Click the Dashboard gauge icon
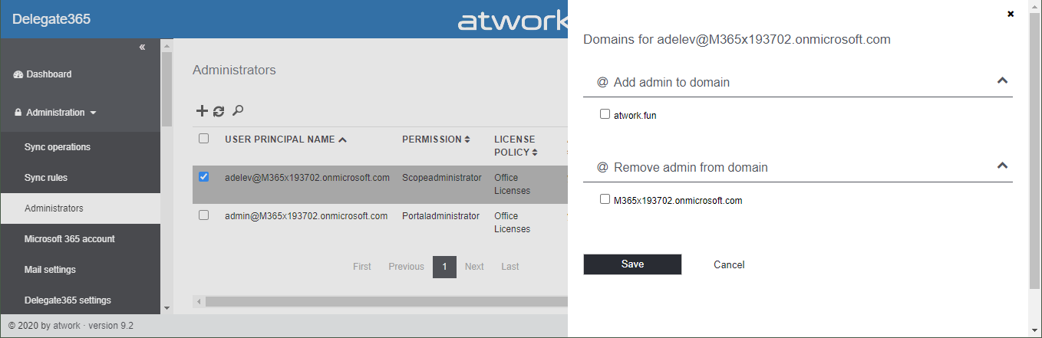This screenshot has height=338, width=1042. coord(18,74)
